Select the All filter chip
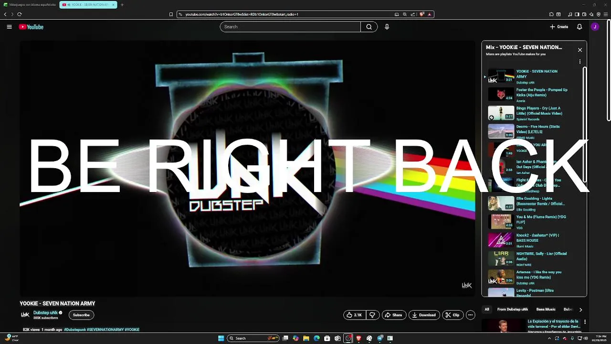Screen dimensions: 611x344 coord(487,309)
